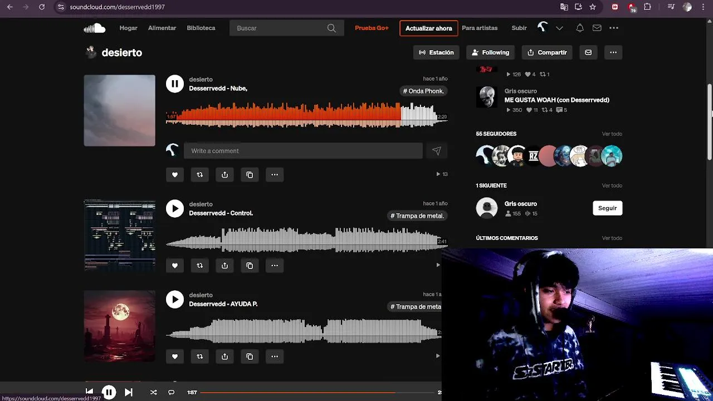This screenshot has height=401, width=713.
Task: Copy link of the Nube track
Action: coord(250,174)
